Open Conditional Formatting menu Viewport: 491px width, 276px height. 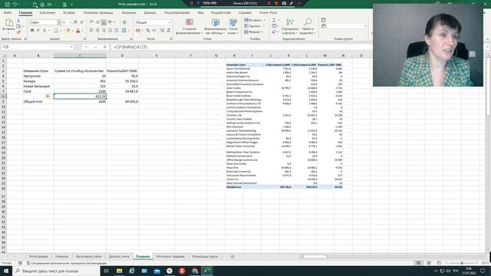tap(189, 26)
